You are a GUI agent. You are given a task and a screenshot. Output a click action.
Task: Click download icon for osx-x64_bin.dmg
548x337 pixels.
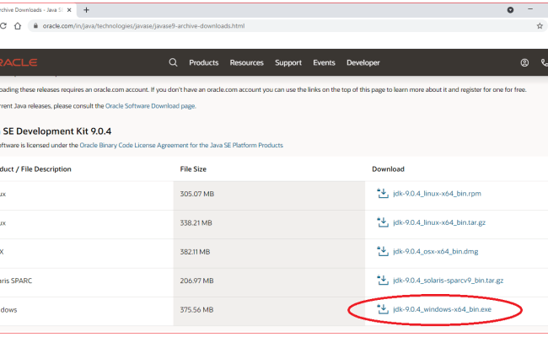(x=383, y=251)
